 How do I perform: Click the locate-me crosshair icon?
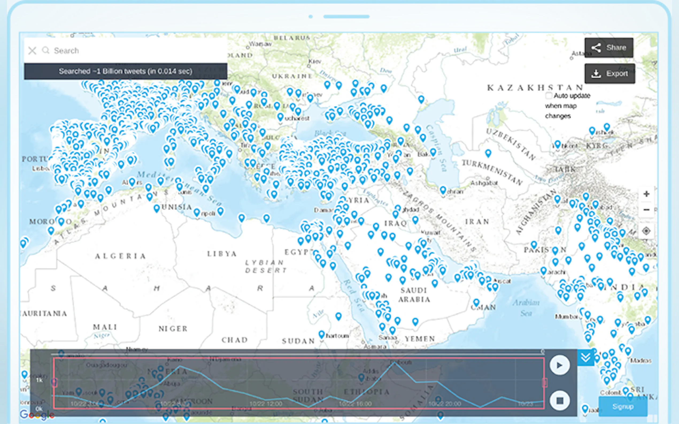(646, 231)
